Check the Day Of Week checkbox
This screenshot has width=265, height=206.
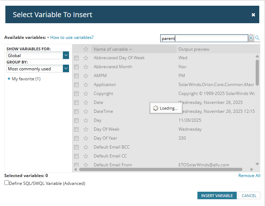click(77, 130)
